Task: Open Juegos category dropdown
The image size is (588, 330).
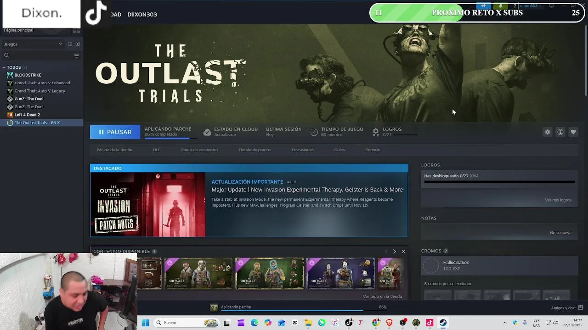Action: point(33,44)
